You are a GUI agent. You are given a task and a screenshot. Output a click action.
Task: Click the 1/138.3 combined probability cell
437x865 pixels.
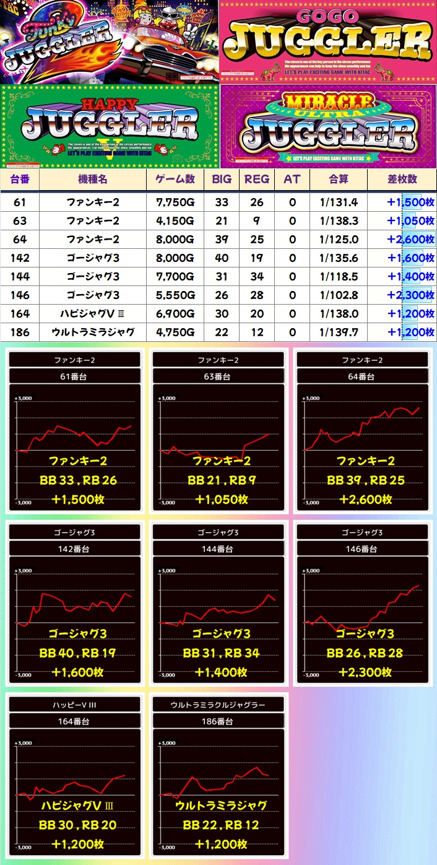tap(339, 220)
